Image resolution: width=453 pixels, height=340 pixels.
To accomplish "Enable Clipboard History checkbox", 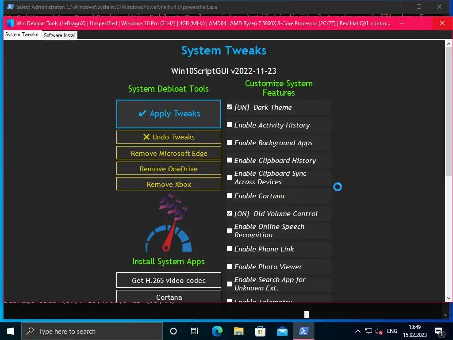I will (230, 160).
